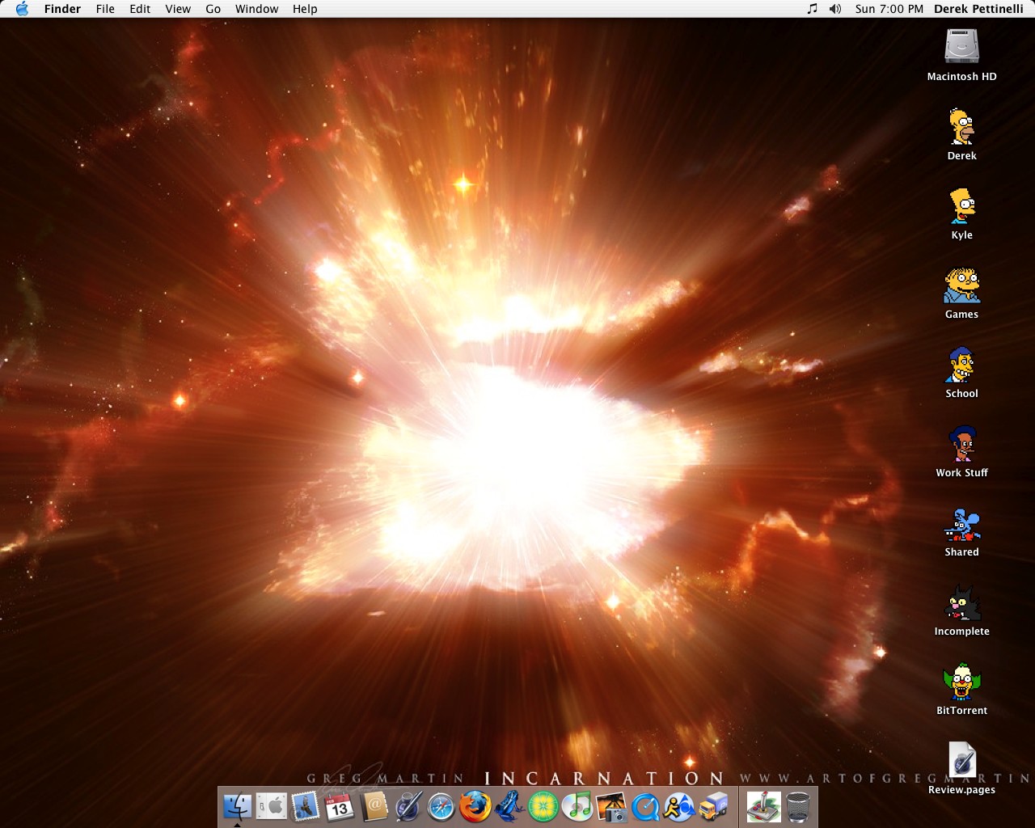Open the Help menu

pos(305,9)
